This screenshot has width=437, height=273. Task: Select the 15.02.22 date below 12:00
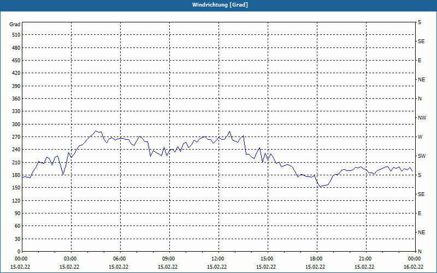pyautogui.click(x=216, y=267)
